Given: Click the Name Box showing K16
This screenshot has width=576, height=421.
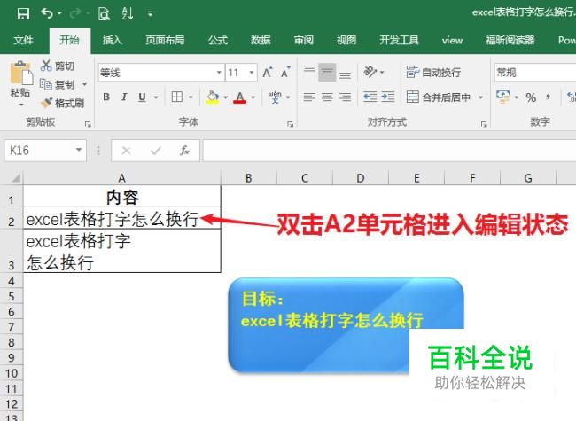Looking at the screenshot, I should [45, 151].
